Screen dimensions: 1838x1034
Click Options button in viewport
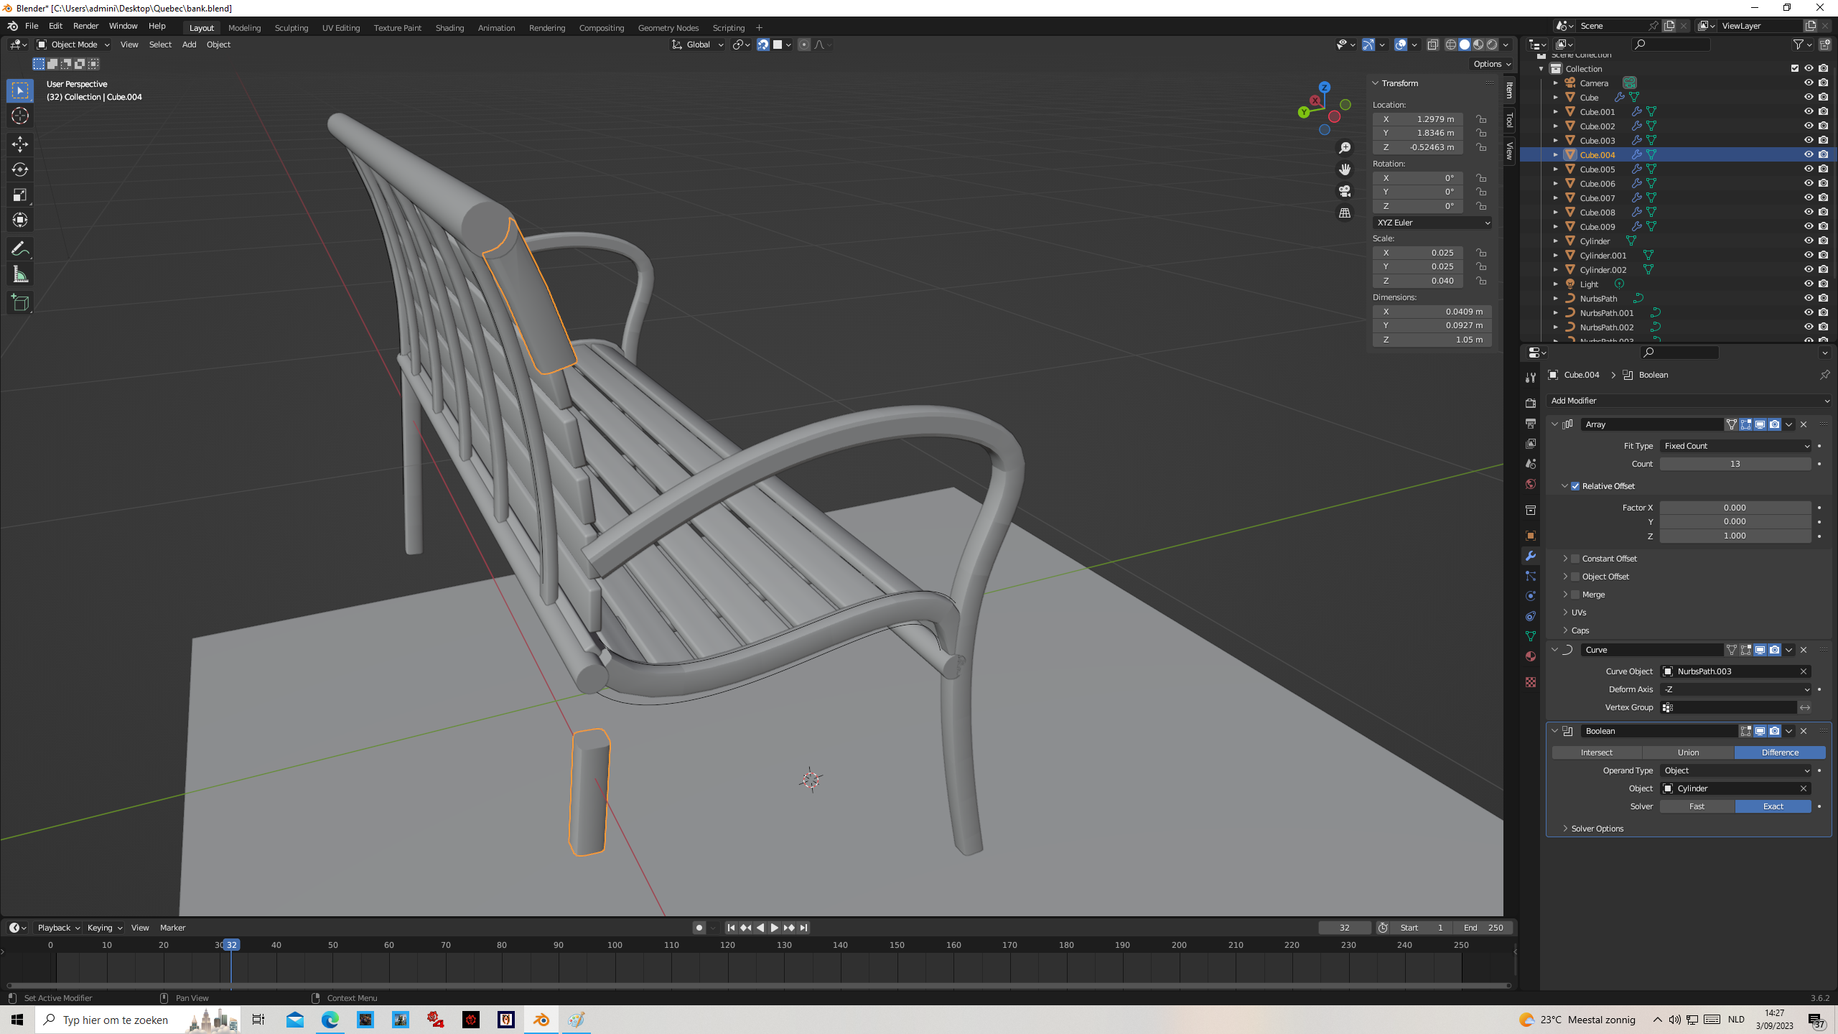(x=1492, y=64)
